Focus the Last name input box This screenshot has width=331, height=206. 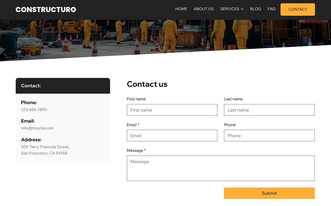coord(269,110)
